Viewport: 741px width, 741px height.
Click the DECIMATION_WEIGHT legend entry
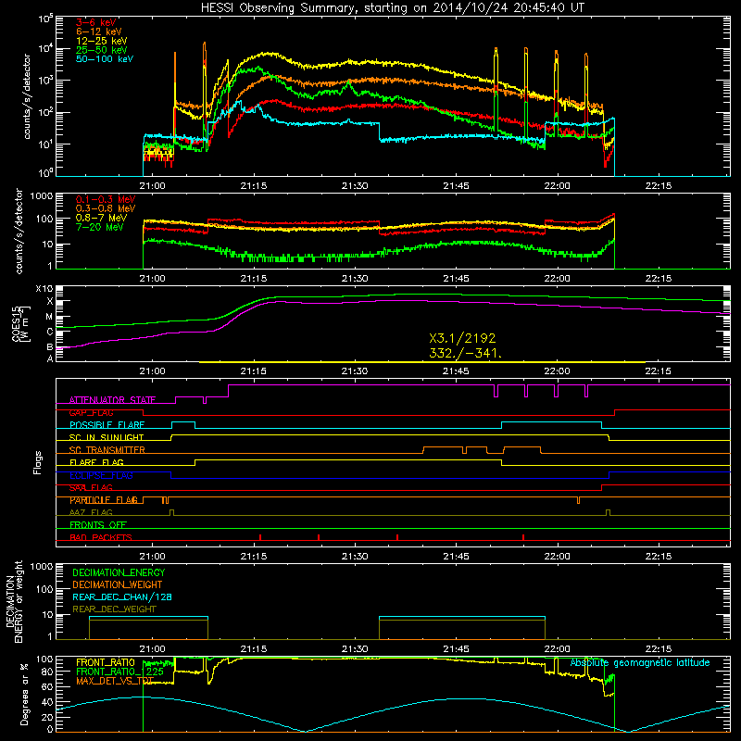118,584
